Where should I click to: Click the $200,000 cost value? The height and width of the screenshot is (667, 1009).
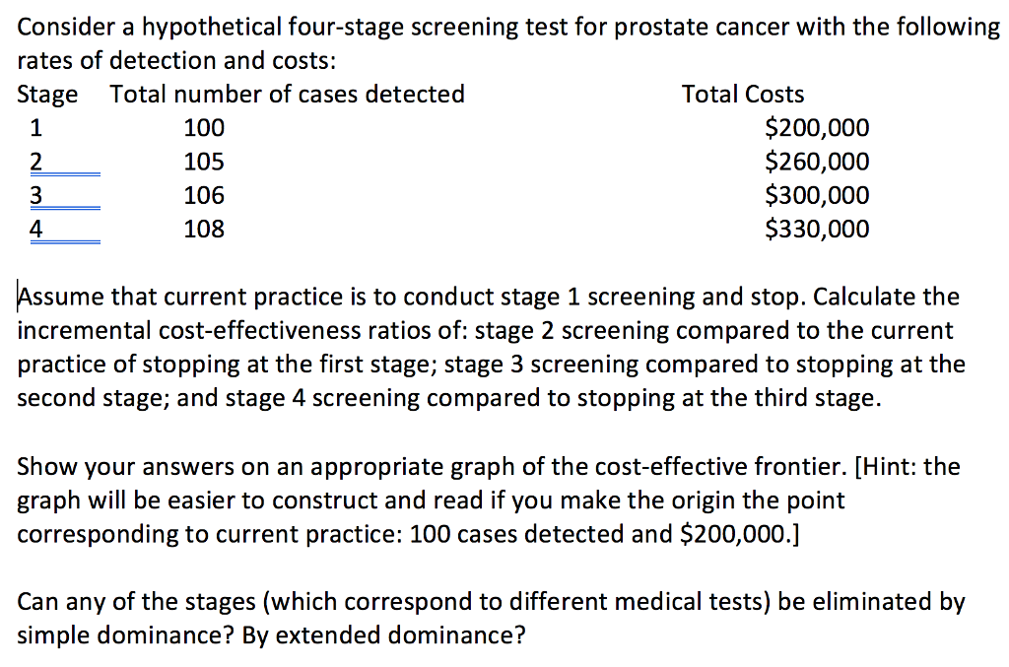point(817,127)
